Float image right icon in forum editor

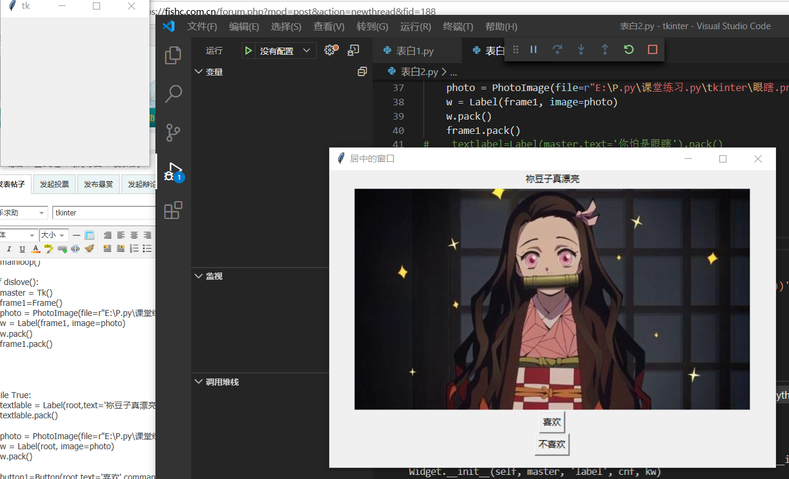tap(121, 249)
